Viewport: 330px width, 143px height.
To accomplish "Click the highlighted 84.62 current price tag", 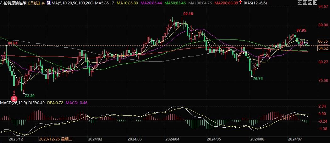I will pos(324,48).
